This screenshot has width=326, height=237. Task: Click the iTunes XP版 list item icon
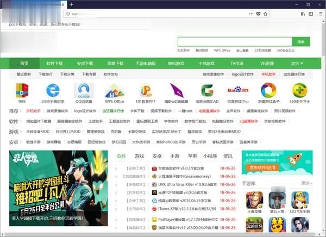(154, 209)
